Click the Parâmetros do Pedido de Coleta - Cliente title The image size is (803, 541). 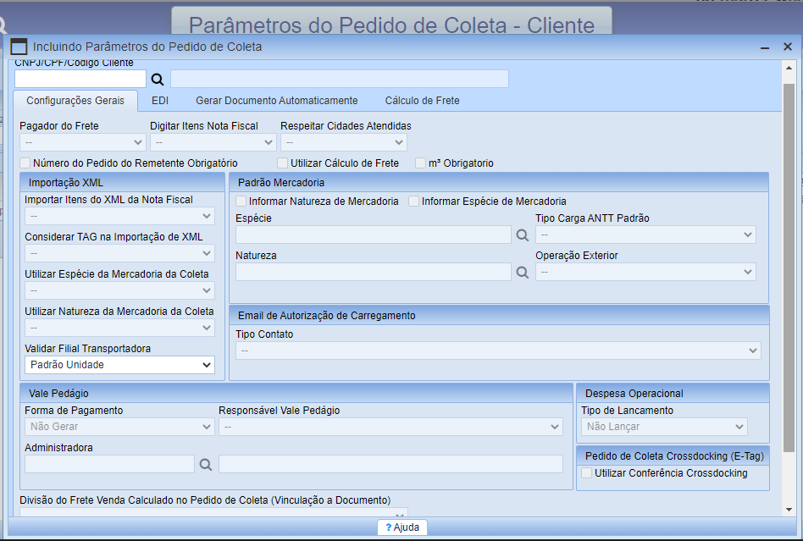(x=392, y=25)
